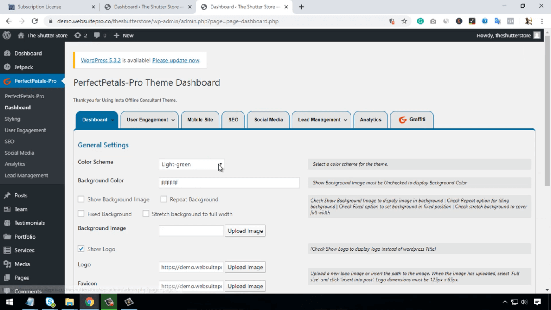This screenshot has height=310, width=551.
Task: Click Upload Image for Favicon
Action: point(245,286)
